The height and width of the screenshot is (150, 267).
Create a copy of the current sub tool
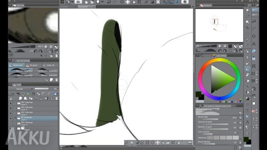pos(51,80)
